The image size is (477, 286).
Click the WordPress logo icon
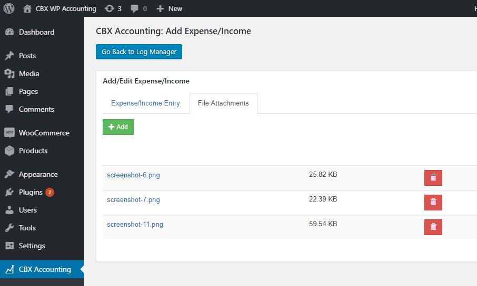coord(9,8)
